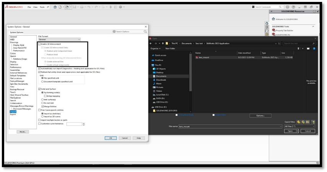The image size is (327, 172).
Task: Select Export in System Options list
Action: coord(13,115)
